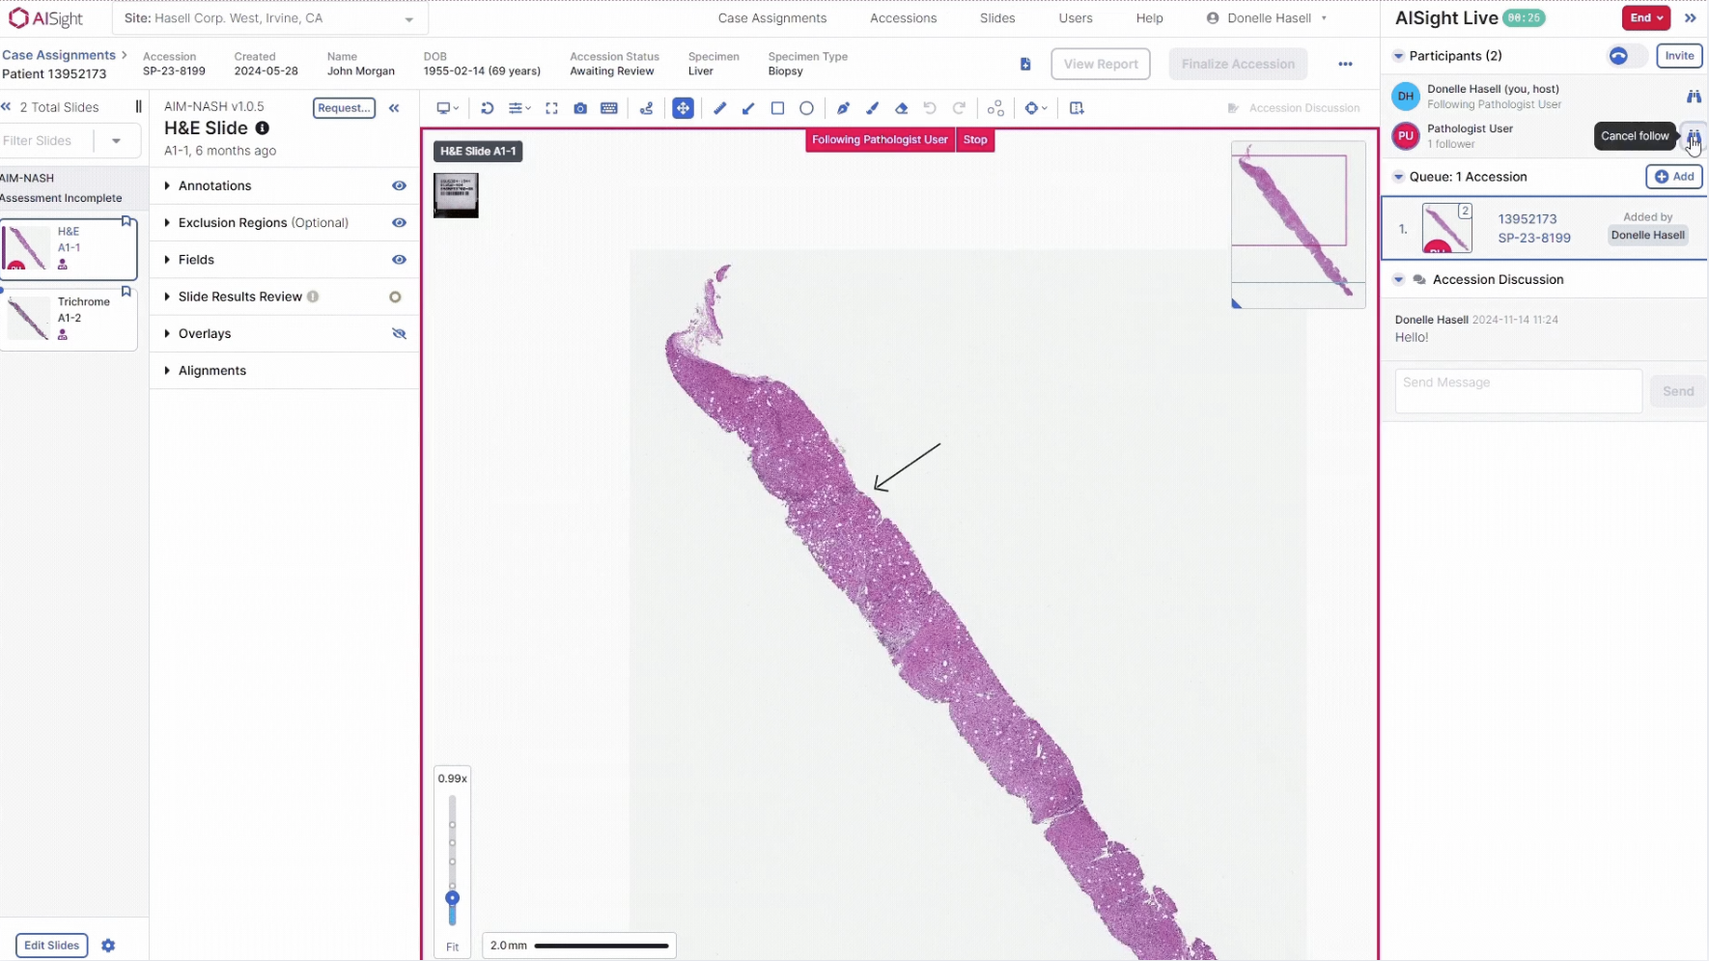Collapse the Participants section

[1397, 56]
